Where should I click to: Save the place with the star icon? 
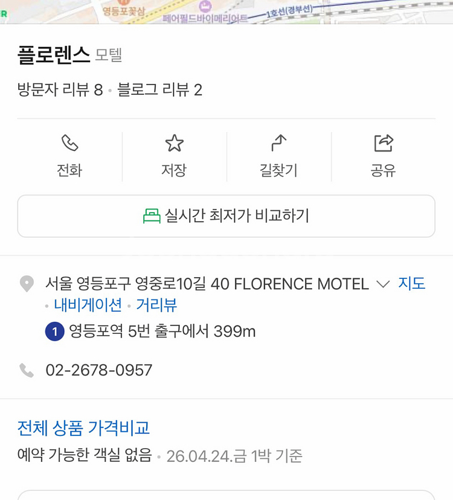click(x=174, y=143)
